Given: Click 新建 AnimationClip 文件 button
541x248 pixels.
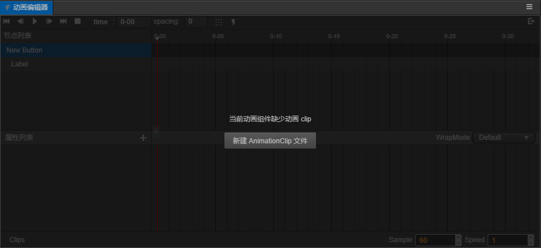Looking at the screenshot, I should pyautogui.click(x=270, y=140).
